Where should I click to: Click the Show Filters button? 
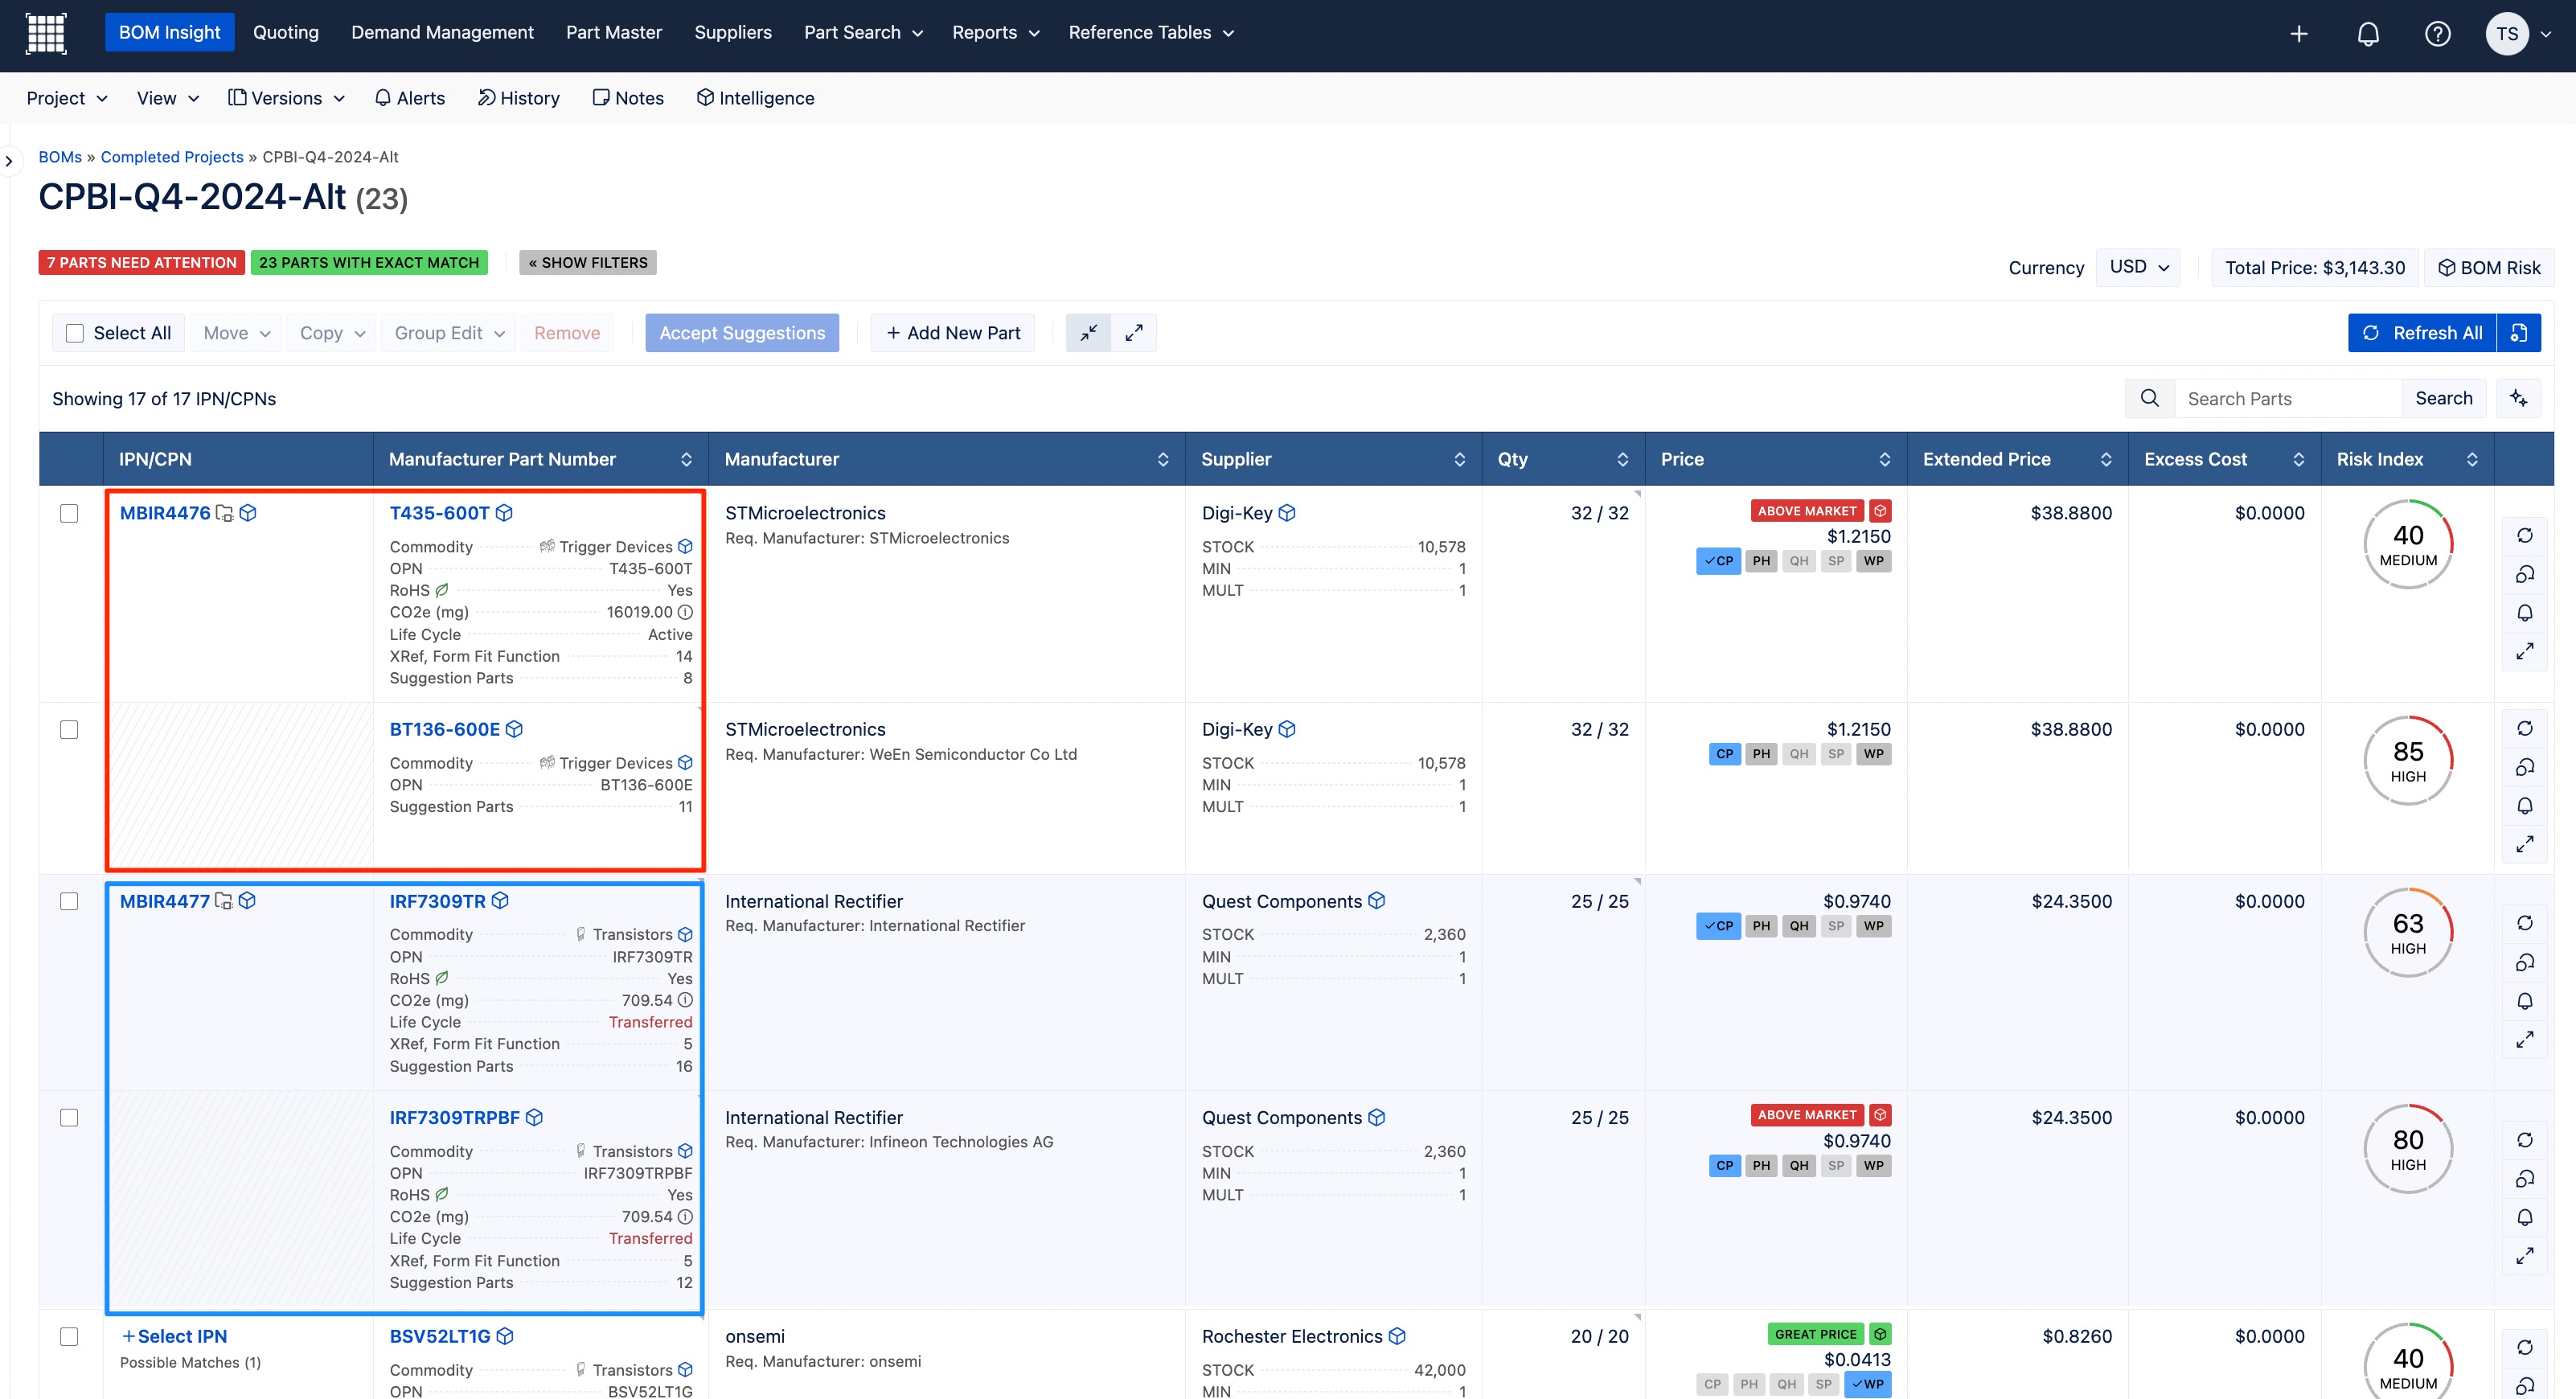pyautogui.click(x=588, y=262)
